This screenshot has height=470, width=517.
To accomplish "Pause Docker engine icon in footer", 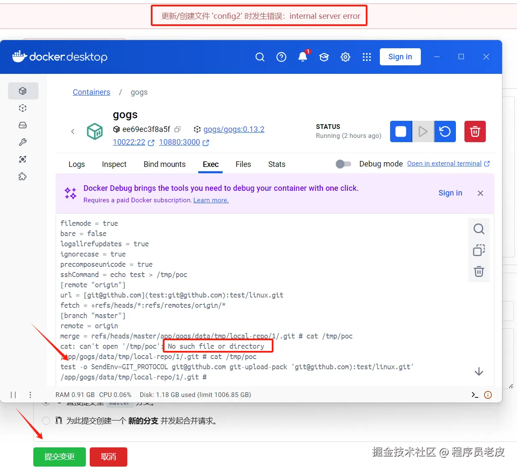I will tap(13, 395).
